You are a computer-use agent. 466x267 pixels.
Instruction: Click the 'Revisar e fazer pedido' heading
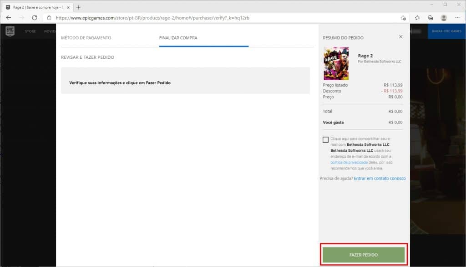87,57
